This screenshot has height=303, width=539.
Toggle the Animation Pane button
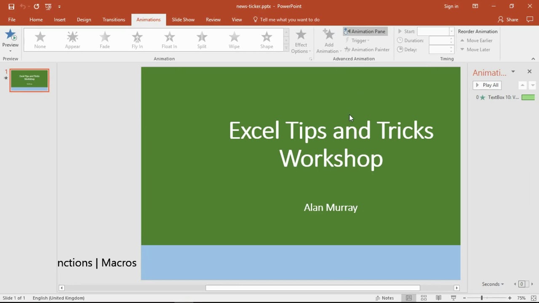coord(365,31)
